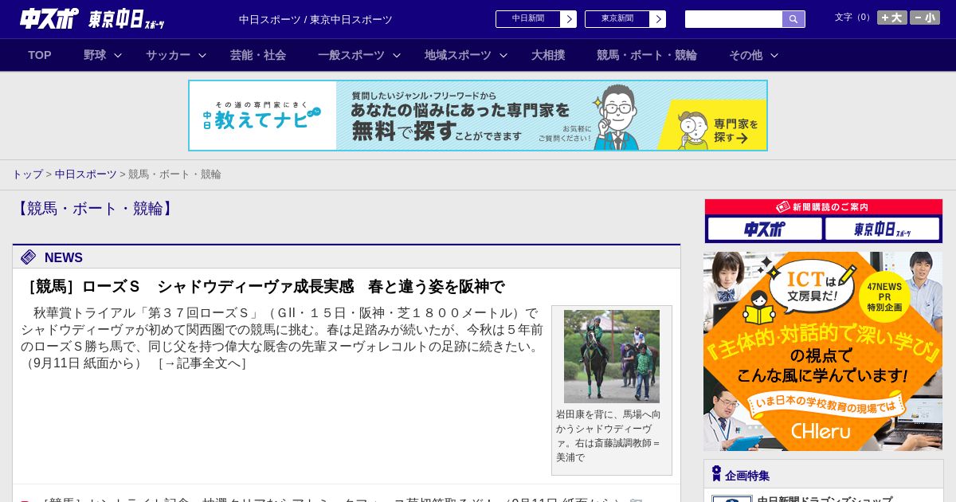This screenshot has height=502, width=956.
Task: Open the サッカー navigation menu
Action: 168,55
